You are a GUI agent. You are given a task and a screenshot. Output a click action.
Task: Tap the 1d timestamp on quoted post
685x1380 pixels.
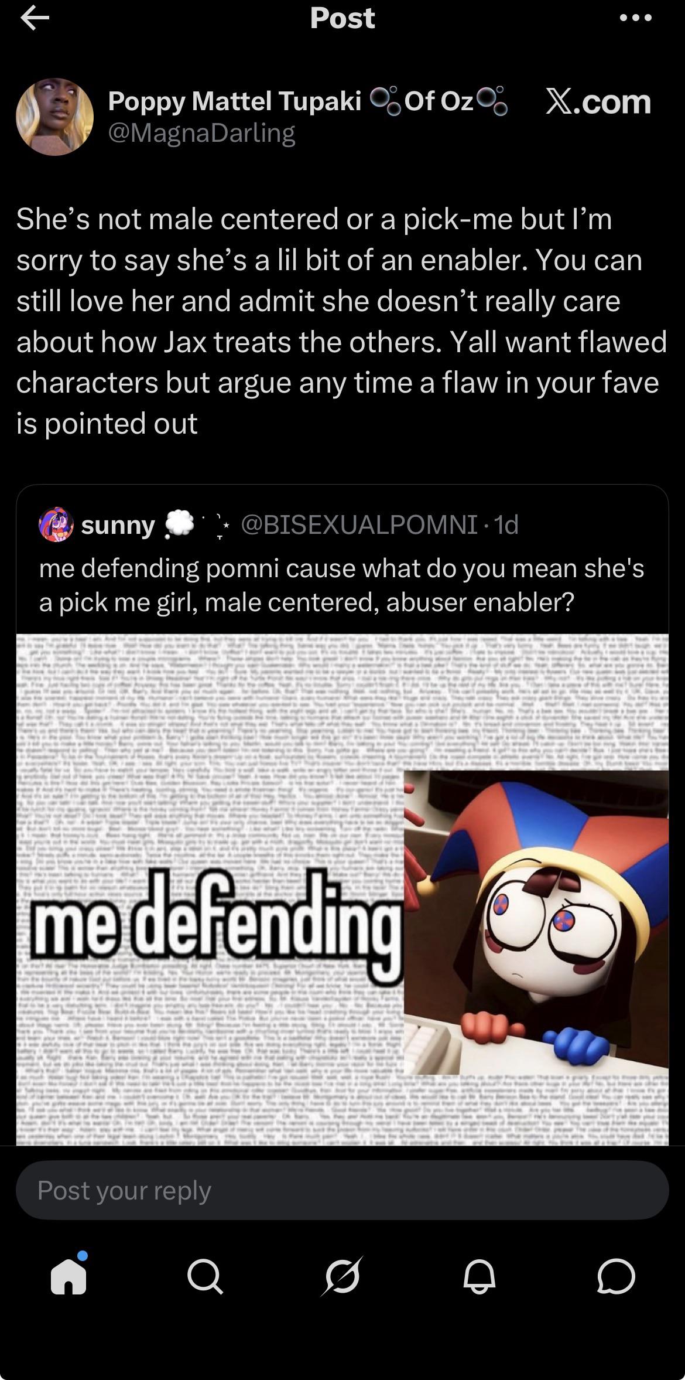[506, 525]
